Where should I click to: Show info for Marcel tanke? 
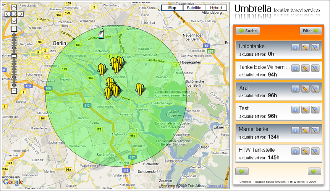click(x=295, y=131)
